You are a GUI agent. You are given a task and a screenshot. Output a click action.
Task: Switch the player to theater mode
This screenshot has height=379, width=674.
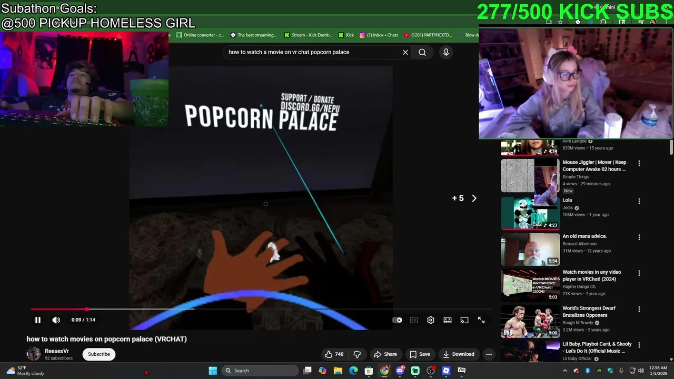click(x=448, y=320)
